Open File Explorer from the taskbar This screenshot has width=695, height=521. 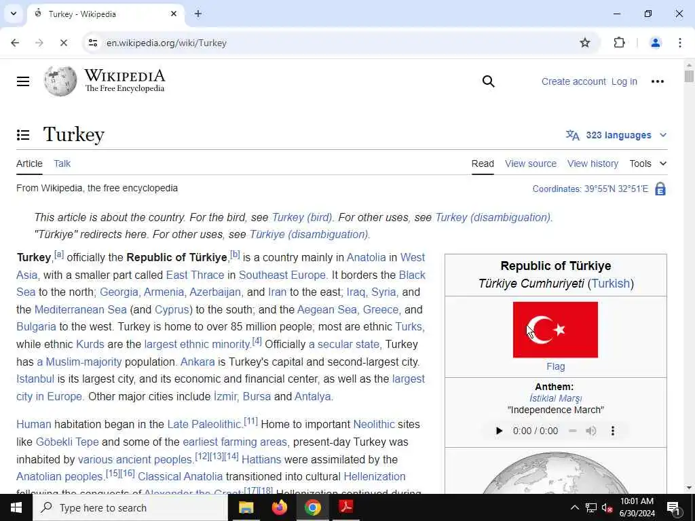pyautogui.click(x=246, y=507)
